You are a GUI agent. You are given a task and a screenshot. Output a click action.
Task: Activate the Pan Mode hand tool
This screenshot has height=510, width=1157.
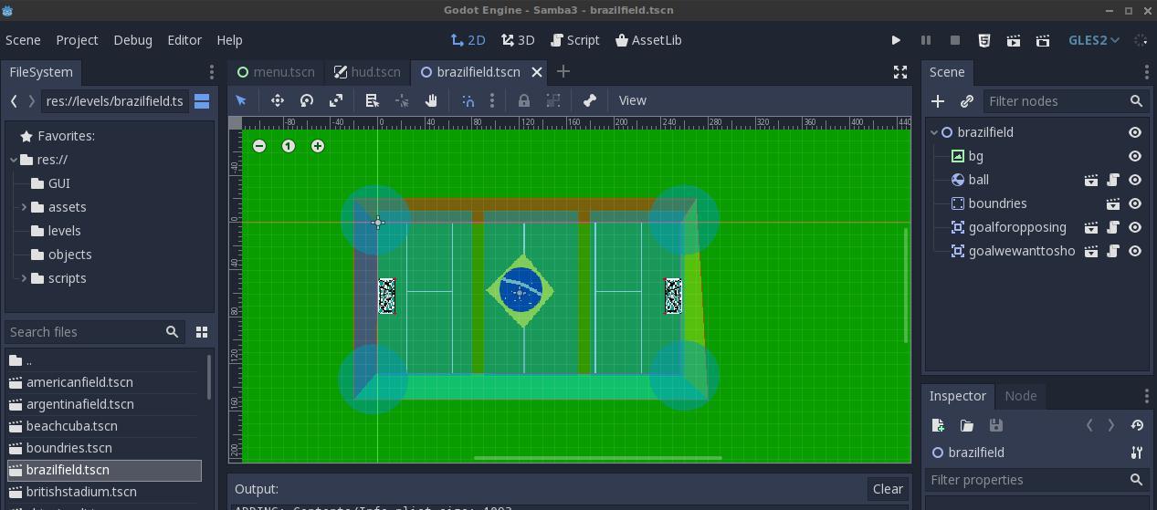click(431, 100)
